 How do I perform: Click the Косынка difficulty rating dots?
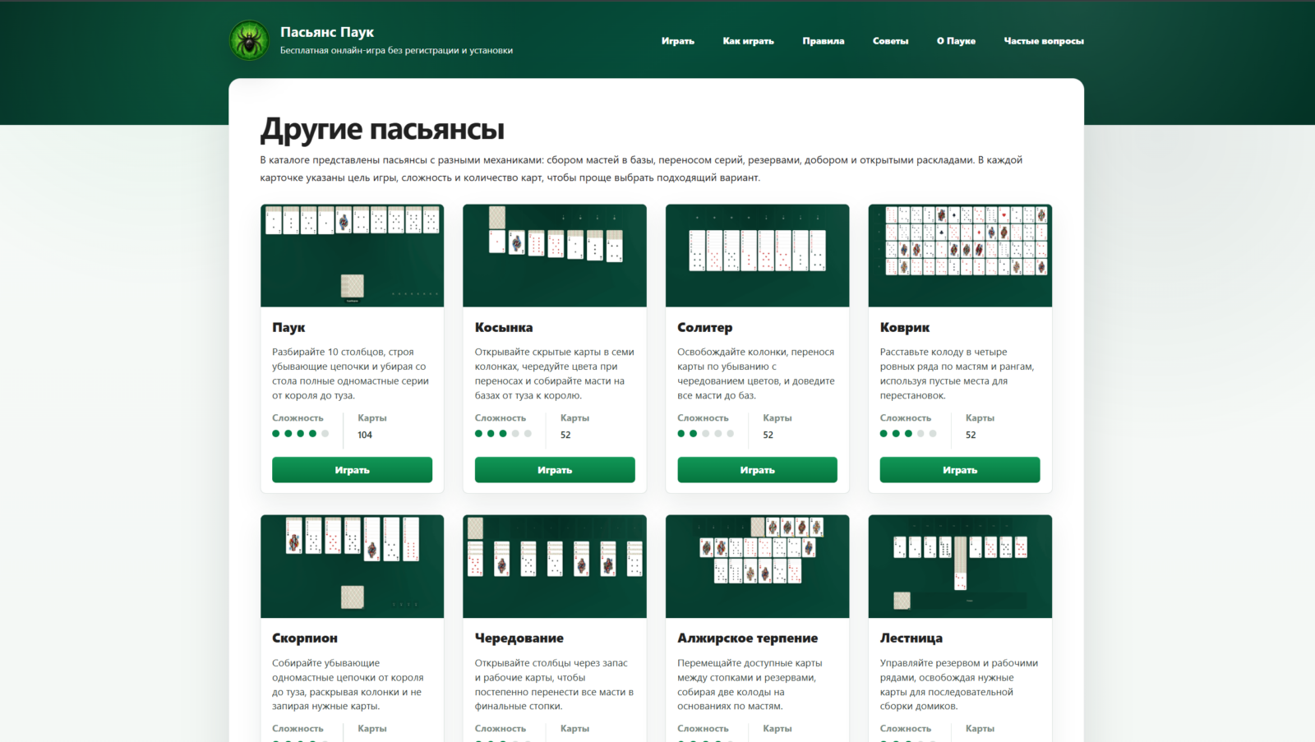[x=503, y=433]
